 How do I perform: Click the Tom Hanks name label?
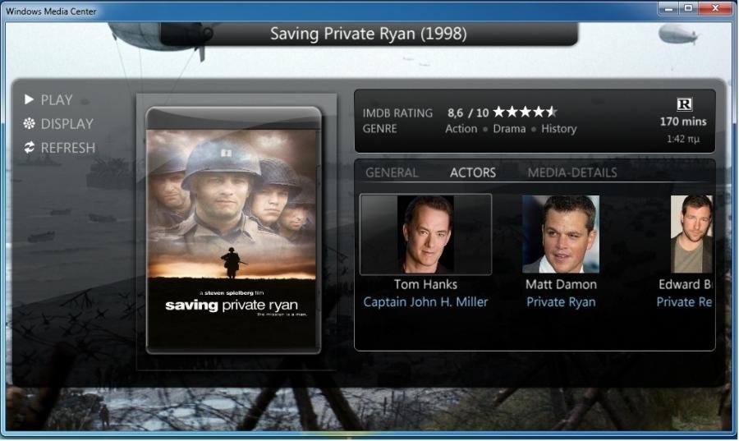(x=425, y=285)
